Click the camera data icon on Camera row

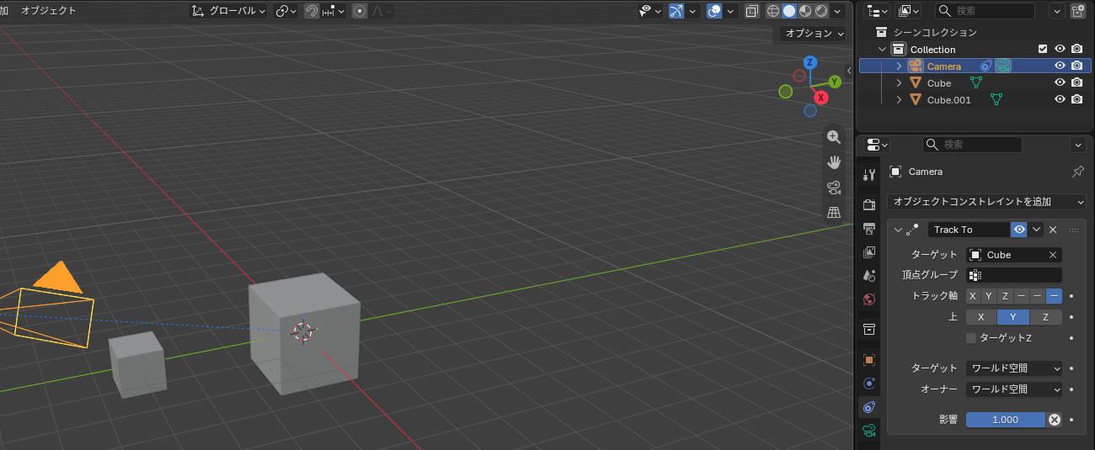pyautogui.click(x=1002, y=66)
